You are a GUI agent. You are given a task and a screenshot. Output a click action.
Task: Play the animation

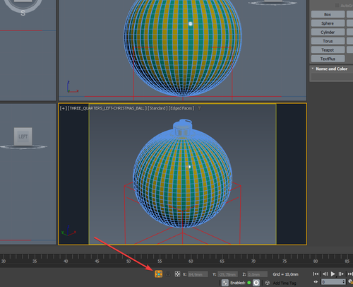coord(333,274)
